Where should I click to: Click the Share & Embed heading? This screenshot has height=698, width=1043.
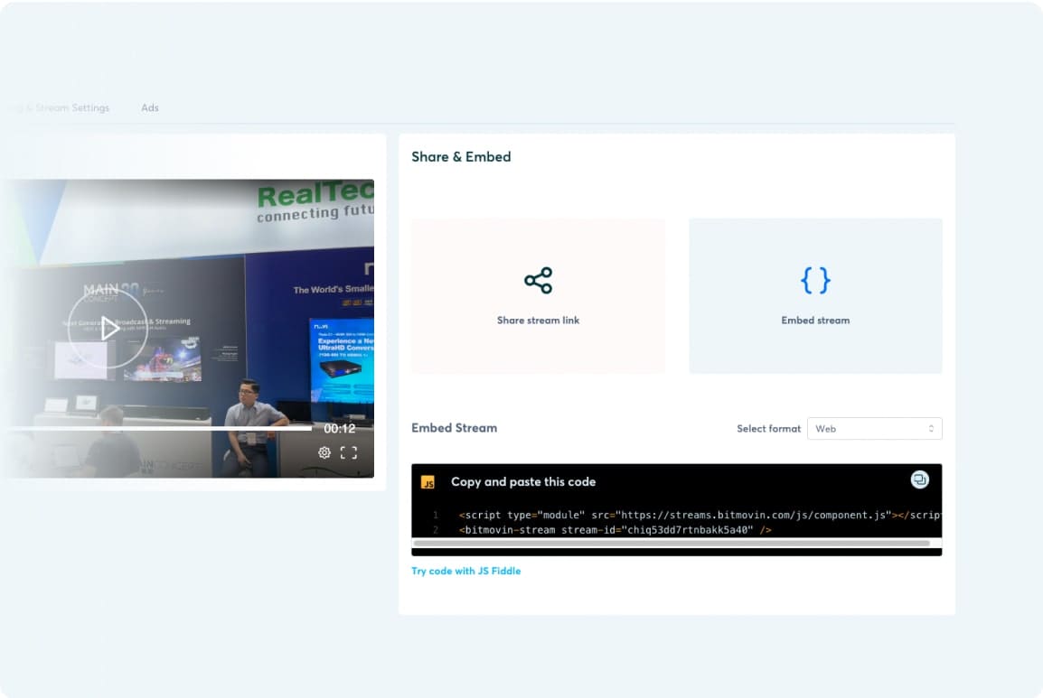[461, 157]
